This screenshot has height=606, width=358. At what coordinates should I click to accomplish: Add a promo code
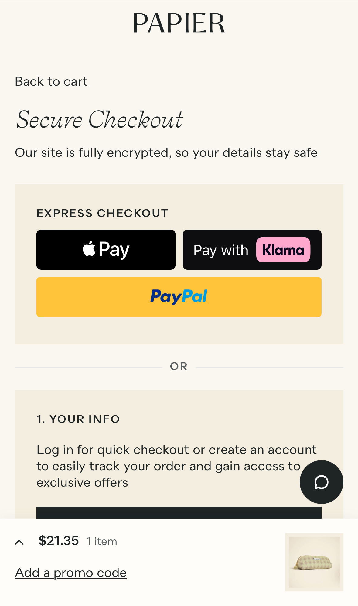point(71,573)
